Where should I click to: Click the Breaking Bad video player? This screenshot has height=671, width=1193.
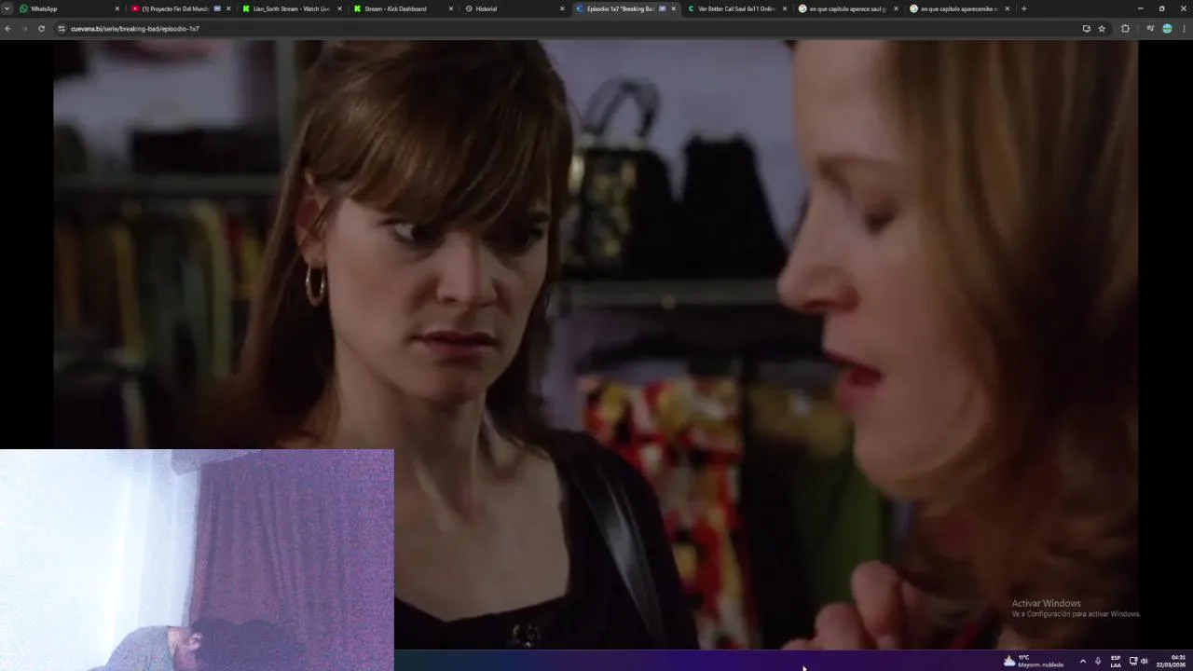[x=595, y=344]
